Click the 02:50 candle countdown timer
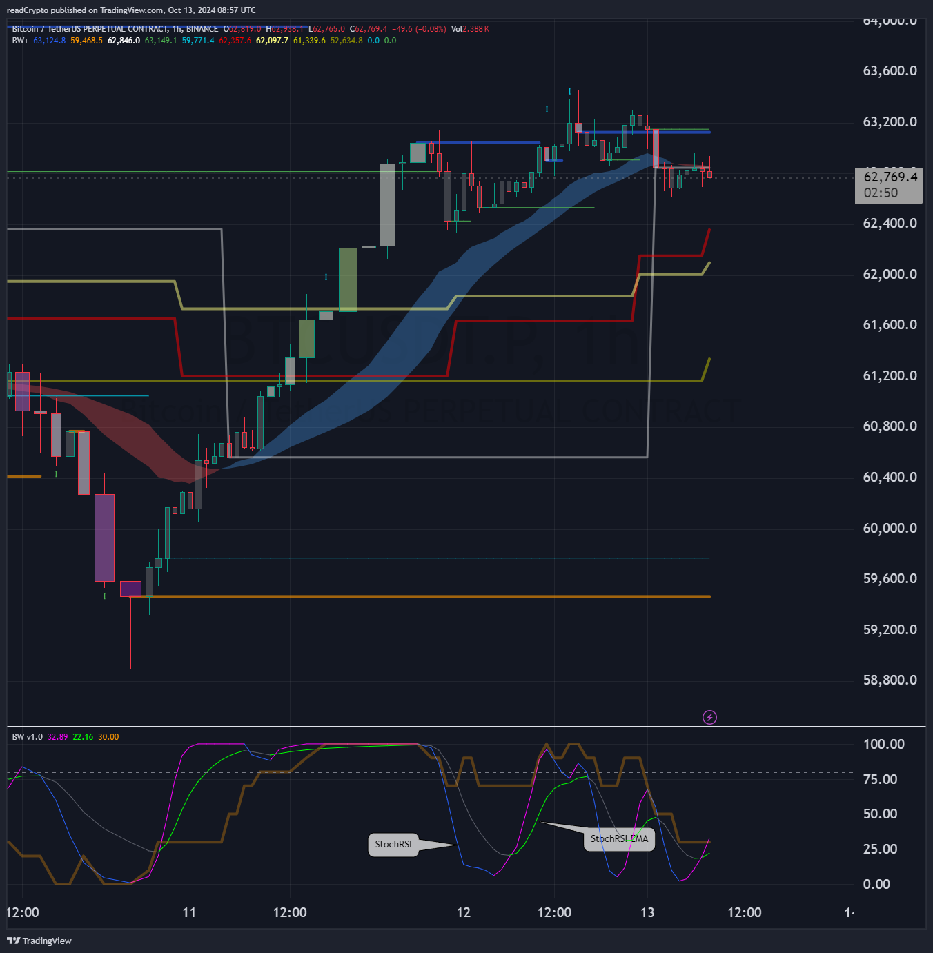The image size is (933, 953). (881, 193)
